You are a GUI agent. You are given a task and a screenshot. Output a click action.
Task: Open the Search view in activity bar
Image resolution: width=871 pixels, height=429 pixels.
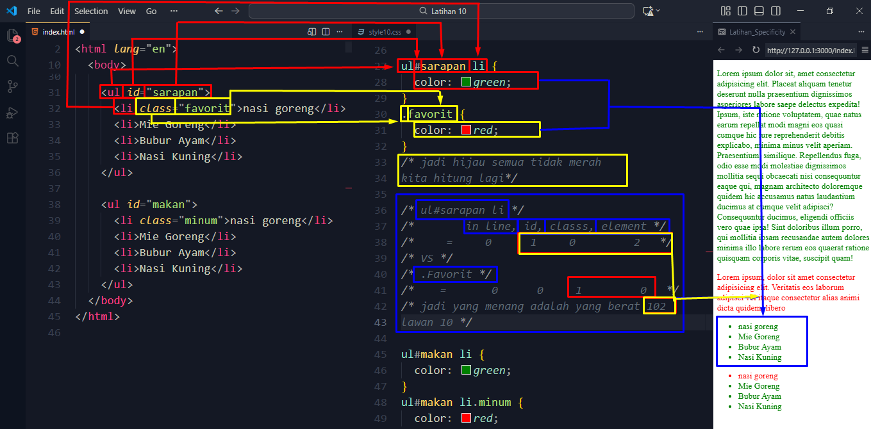click(12, 61)
